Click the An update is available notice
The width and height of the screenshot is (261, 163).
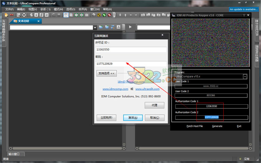(x=244, y=9)
